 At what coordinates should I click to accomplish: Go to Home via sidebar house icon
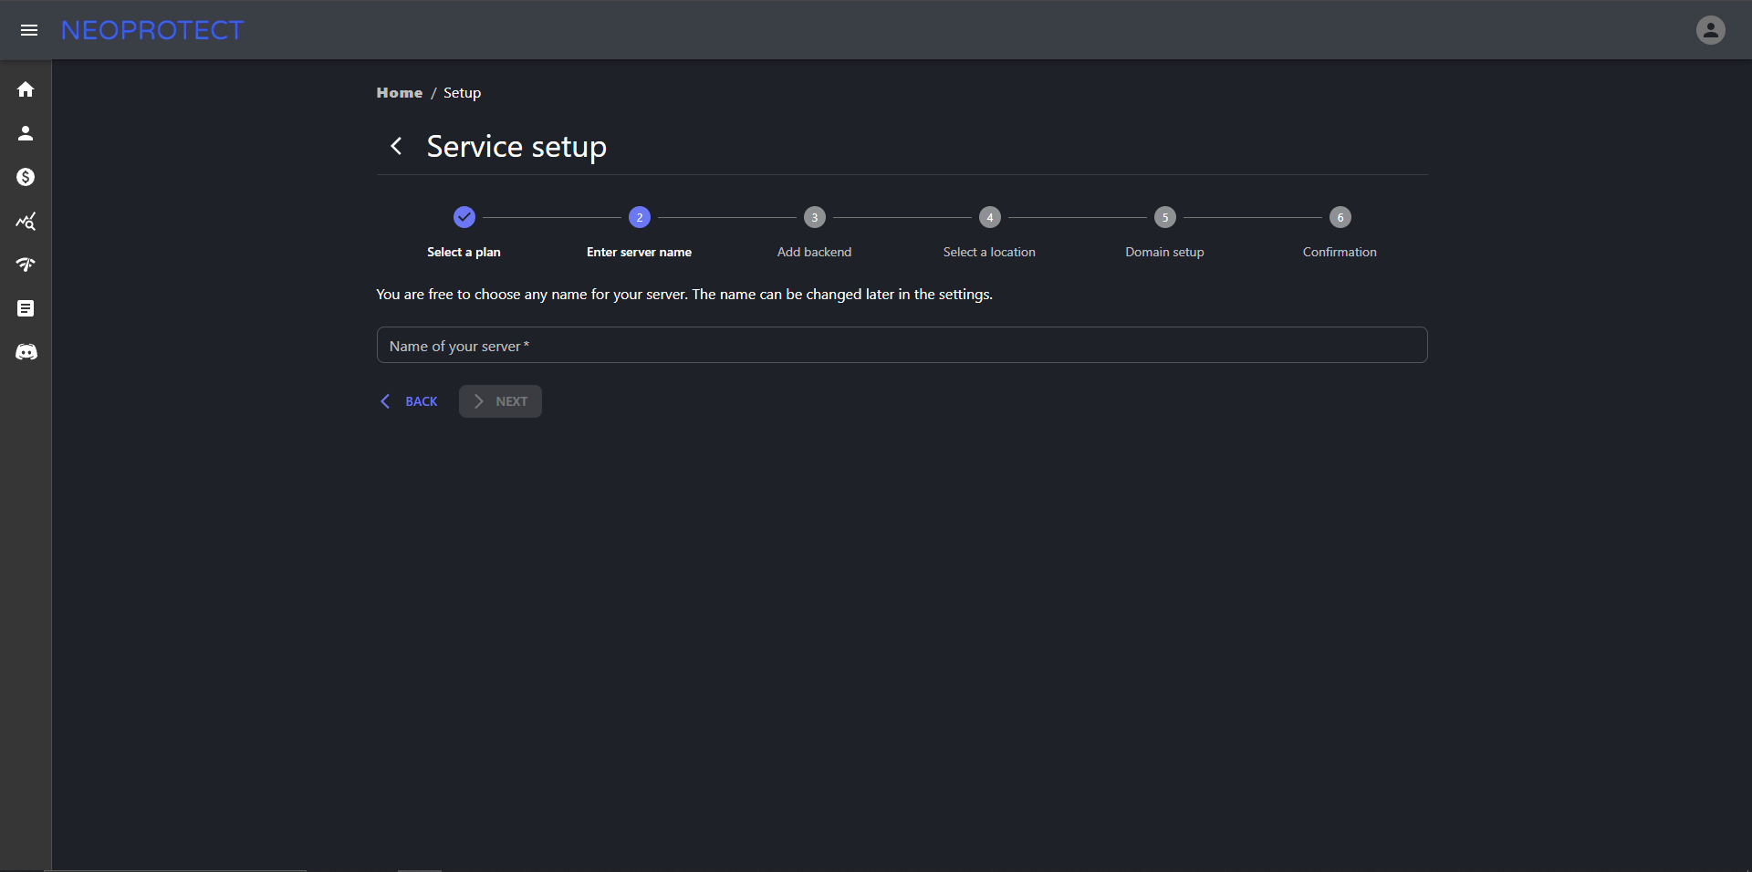[x=26, y=89]
